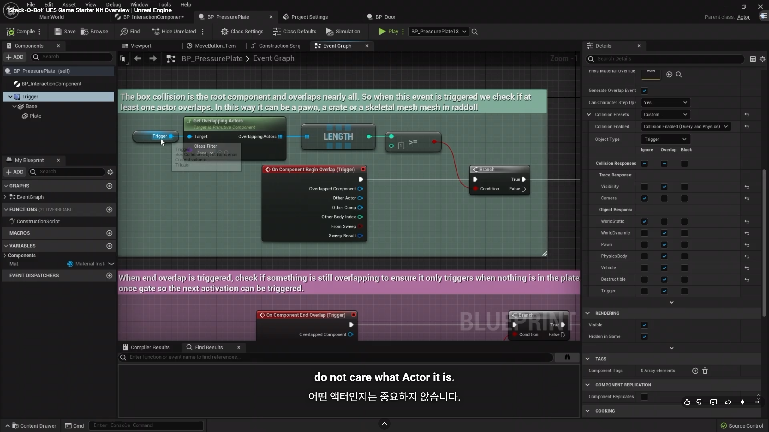
Task: Open the Debug menu
Action: pos(114,4)
